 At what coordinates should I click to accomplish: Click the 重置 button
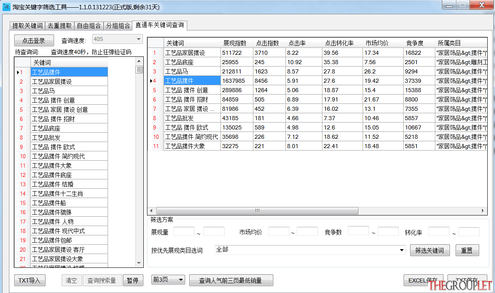click(x=467, y=250)
